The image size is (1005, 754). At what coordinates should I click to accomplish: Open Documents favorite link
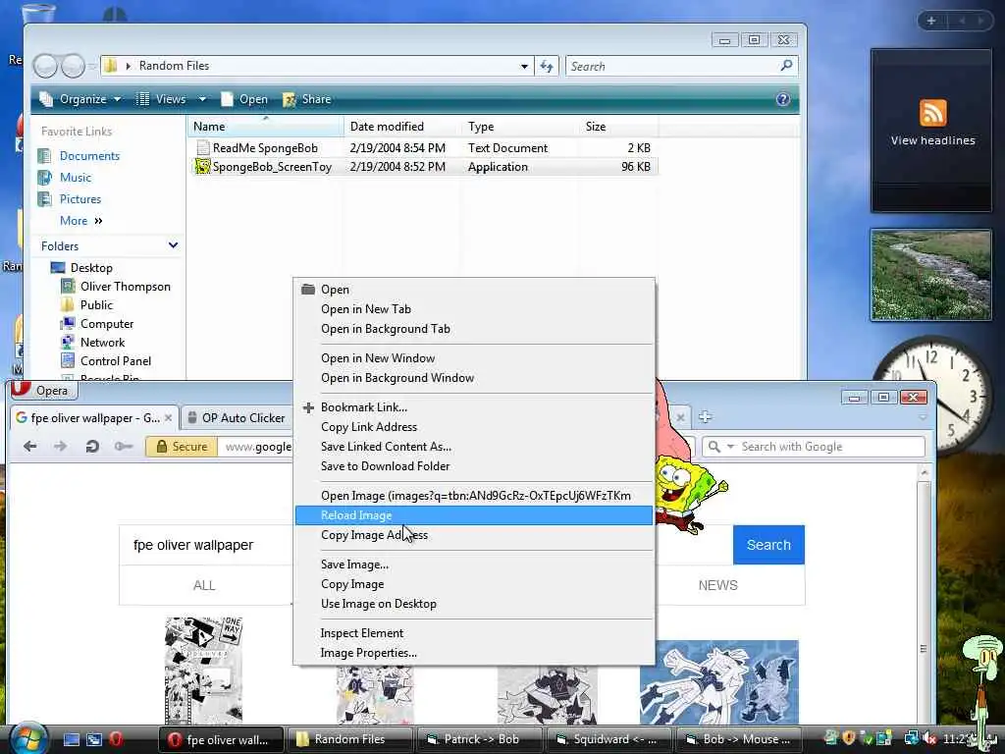click(89, 156)
